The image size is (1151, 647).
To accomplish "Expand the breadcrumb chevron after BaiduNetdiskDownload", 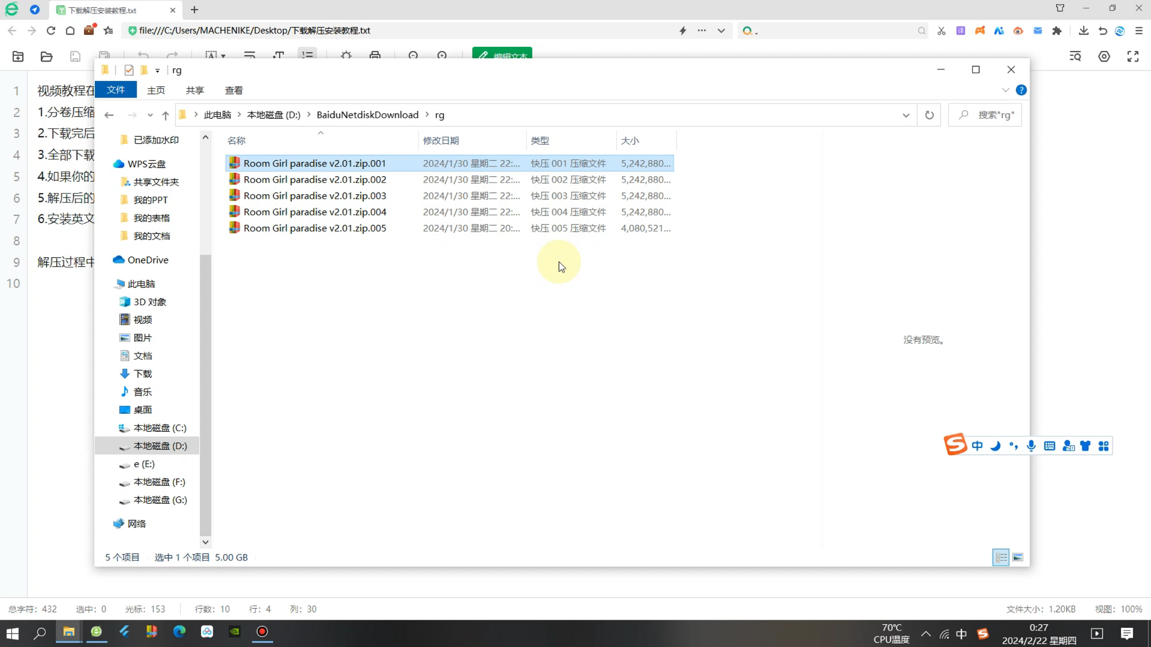I will [428, 115].
